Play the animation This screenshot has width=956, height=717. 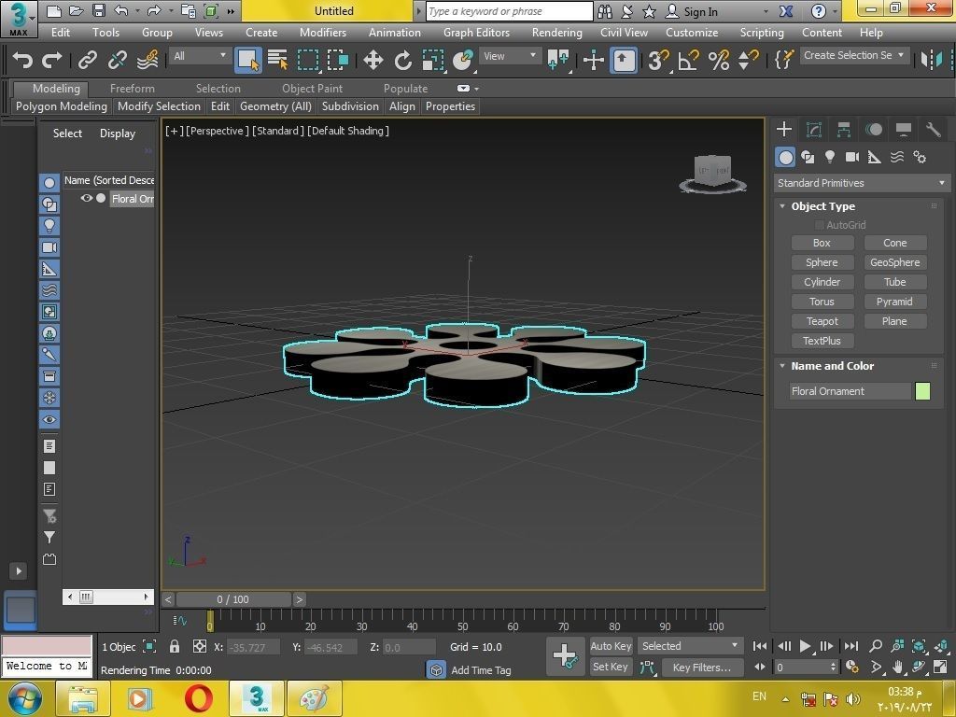click(x=805, y=646)
